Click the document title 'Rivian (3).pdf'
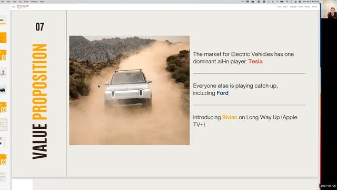The width and height of the screenshot is (337, 190). pyautogui.click(x=23, y=6)
